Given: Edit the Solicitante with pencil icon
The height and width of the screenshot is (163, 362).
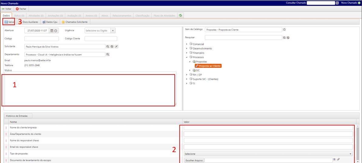Looking at the screenshot, I should coord(116,47).
